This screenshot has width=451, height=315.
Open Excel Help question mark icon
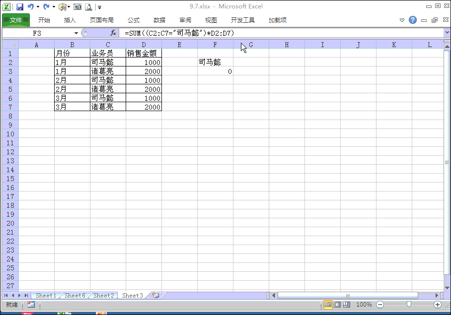[x=413, y=20]
